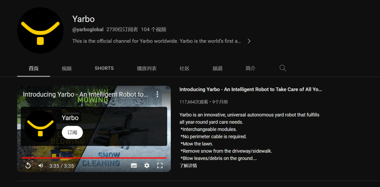This screenshot has width=380, height=187.
Task: Switch to the 视频 tab
Action: pyautogui.click(x=66, y=69)
